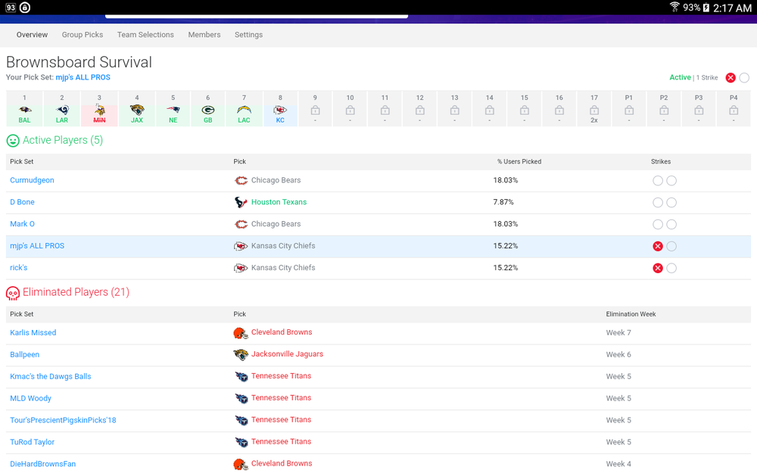The height and width of the screenshot is (473, 757).
Task: Click the locked week 14 slot
Action: click(x=490, y=109)
